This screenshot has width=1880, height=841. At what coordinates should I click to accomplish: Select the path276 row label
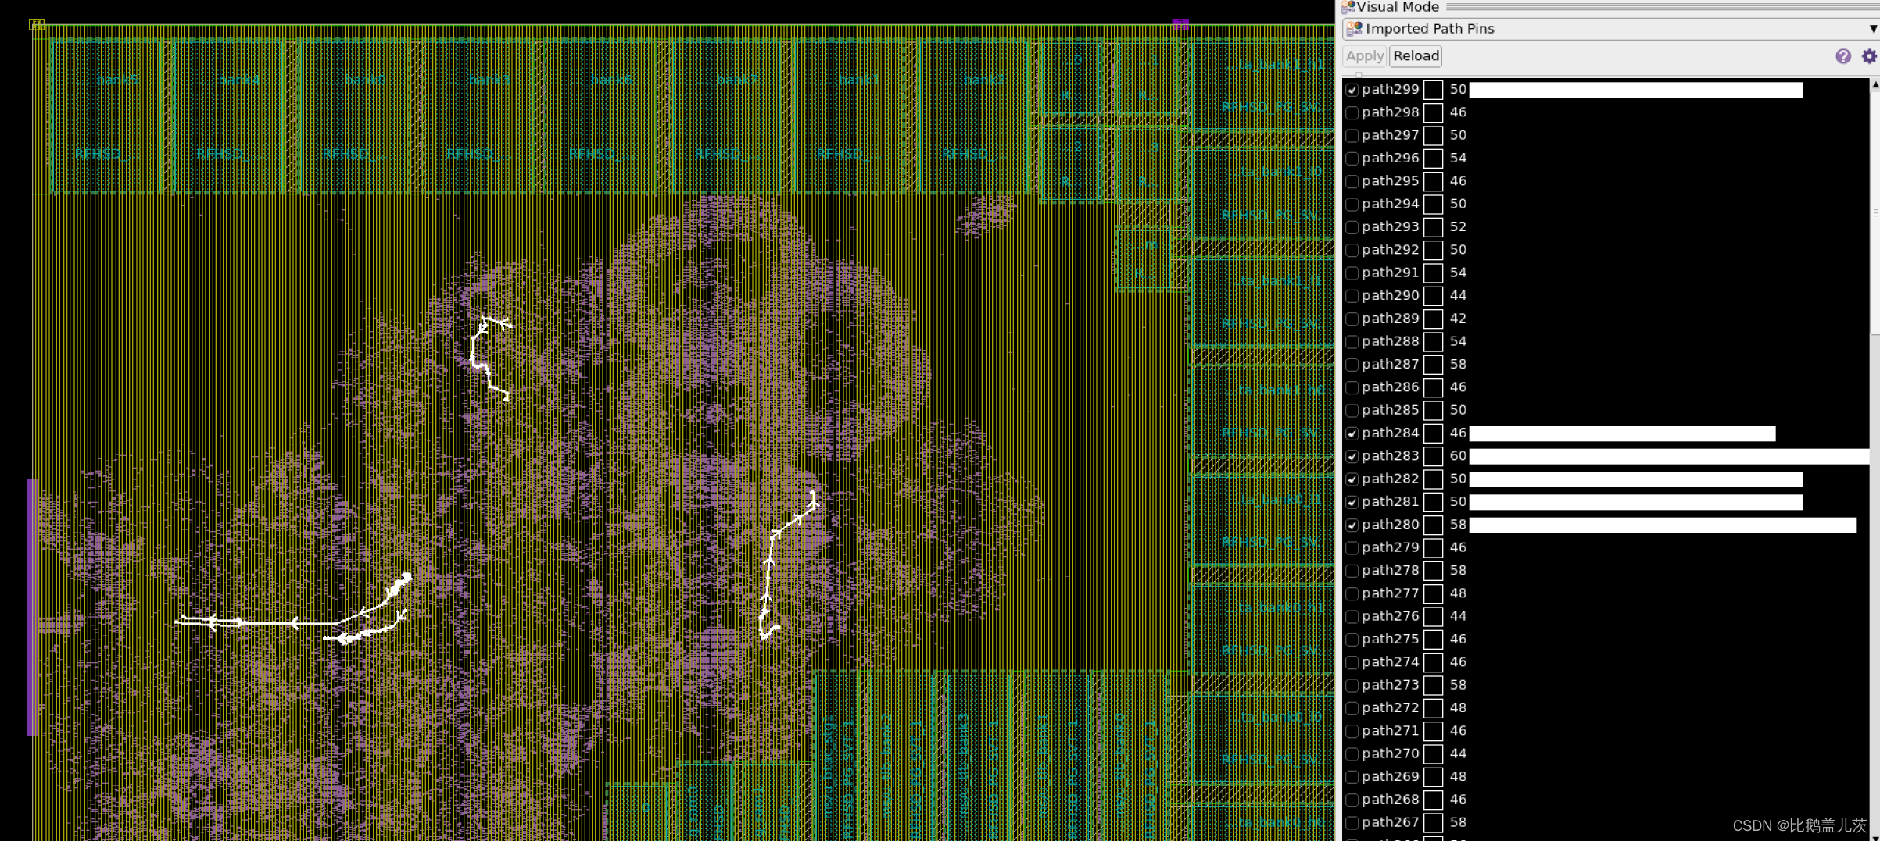(1390, 616)
